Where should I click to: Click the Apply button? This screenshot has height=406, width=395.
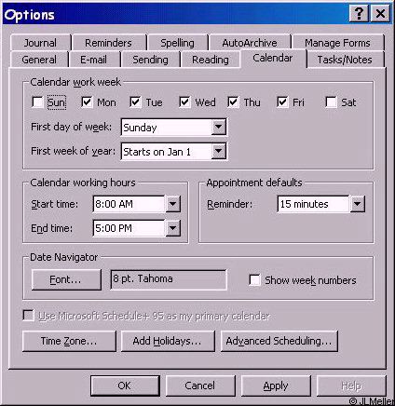[x=276, y=386]
